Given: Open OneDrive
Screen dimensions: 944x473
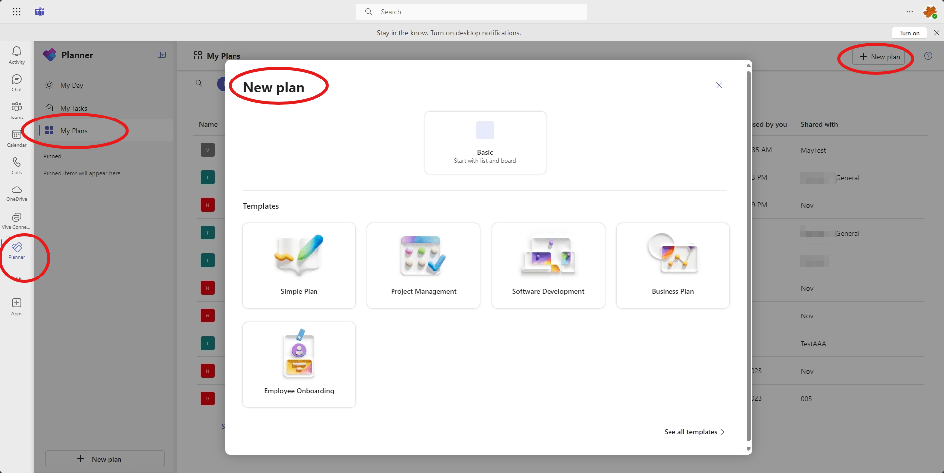Looking at the screenshot, I should pos(16,193).
